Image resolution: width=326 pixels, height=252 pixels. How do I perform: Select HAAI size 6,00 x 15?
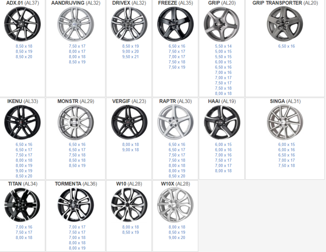click(223, 144)
